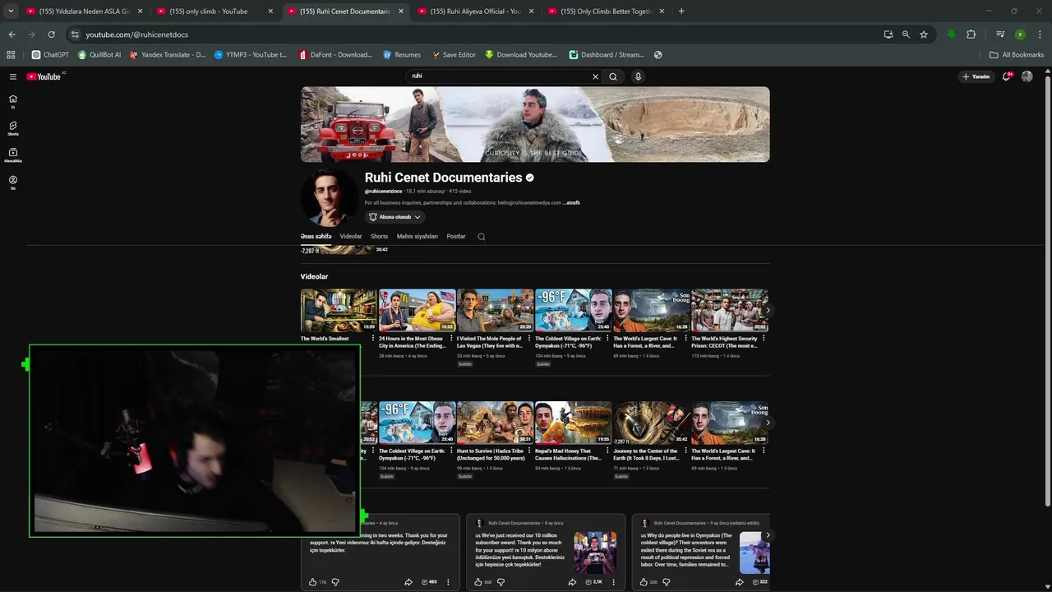Image resolution: width=1052 pixels, height=592 pixels.
Task: Switch to 'only climb - YouTube' browser tab
Action: coord(215,12)
